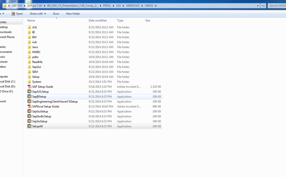This screenshot has width=286, height=177.
Task: Click the 8/12/2014 10:02 PM date cell
Action: [x=101, y=106]
